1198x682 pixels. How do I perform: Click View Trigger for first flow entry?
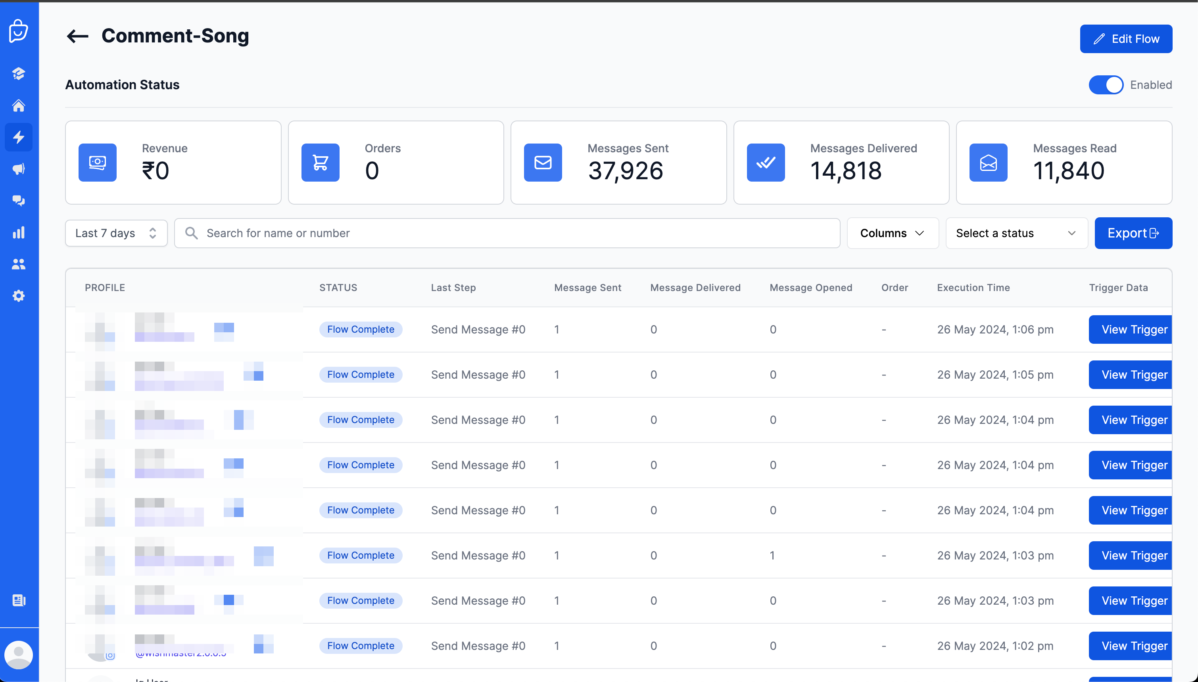pos(1135,329)
